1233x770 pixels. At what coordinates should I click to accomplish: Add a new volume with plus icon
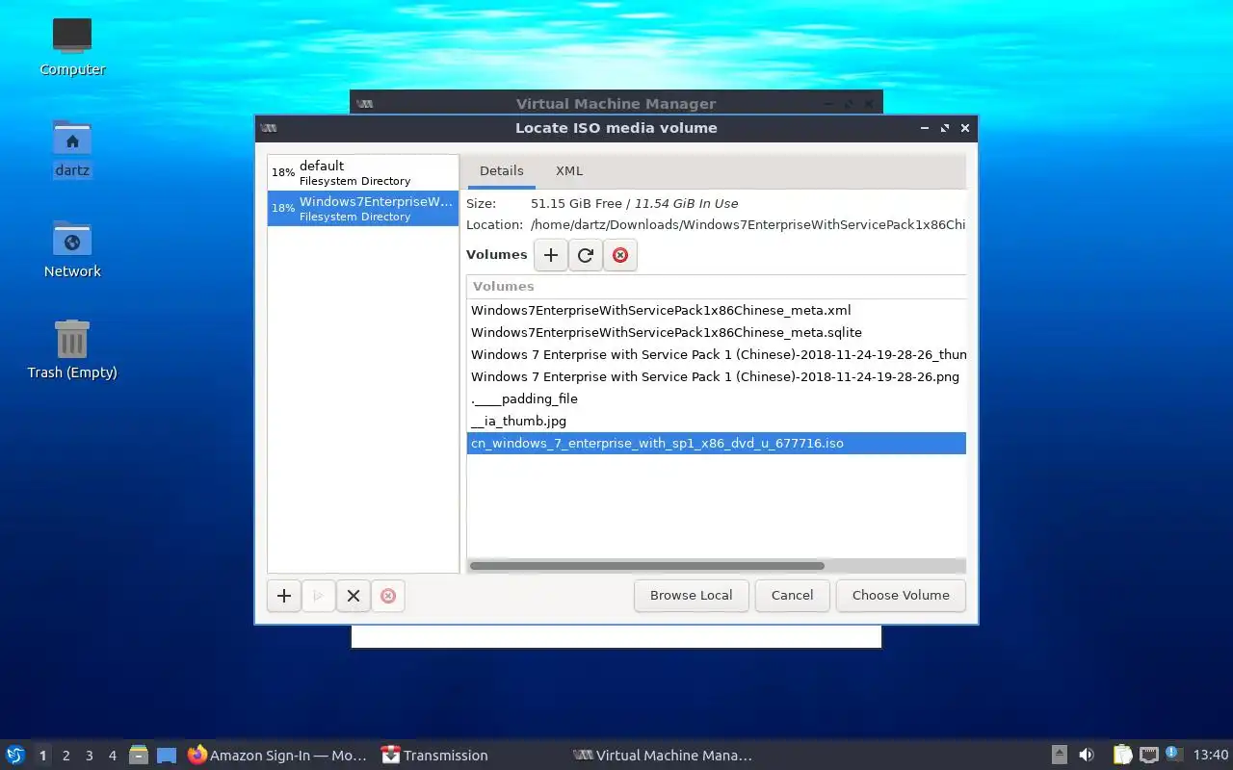tap(551, 255)
